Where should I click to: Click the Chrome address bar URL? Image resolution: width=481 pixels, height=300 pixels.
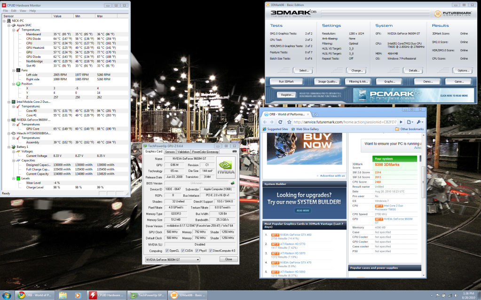345,122
